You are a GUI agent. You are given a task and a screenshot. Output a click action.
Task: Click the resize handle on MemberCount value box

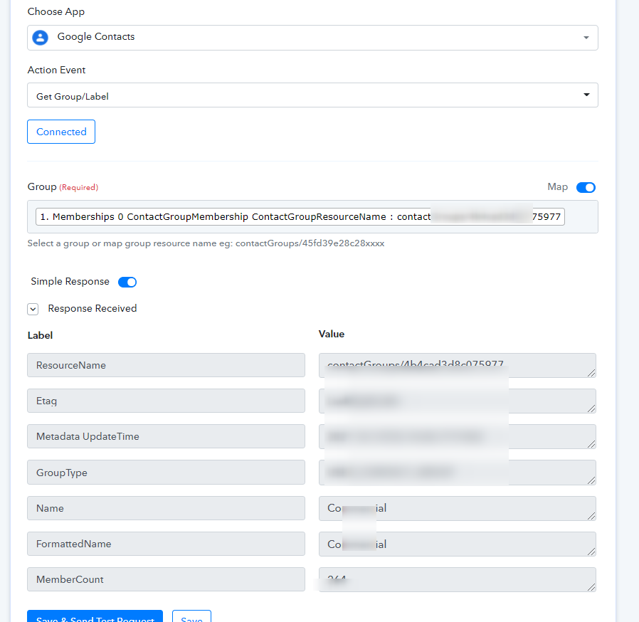click(591, 586)
